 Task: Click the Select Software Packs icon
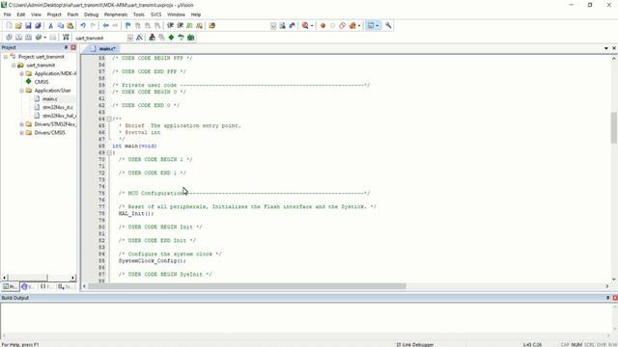[x=181, y=38]
